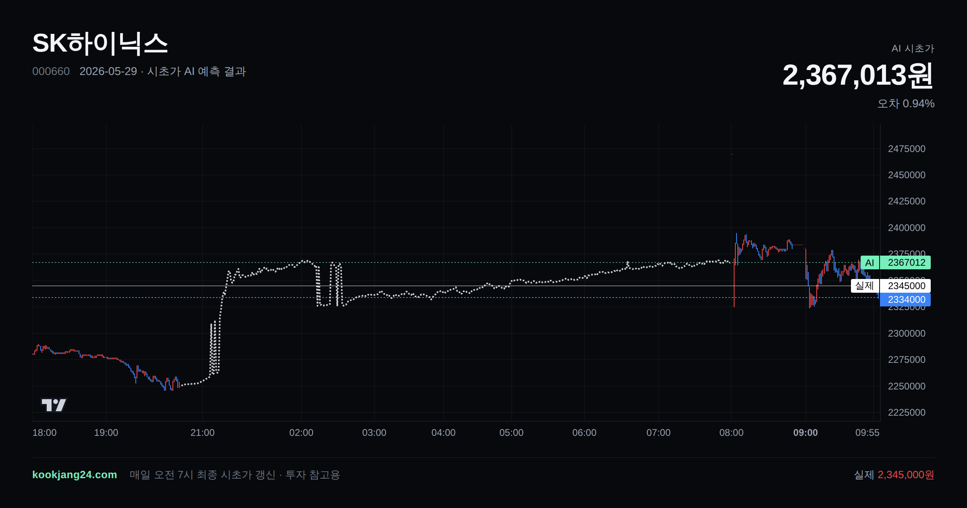
Task: Click the 2250000 price axis label
Action: tap(907, 386)
